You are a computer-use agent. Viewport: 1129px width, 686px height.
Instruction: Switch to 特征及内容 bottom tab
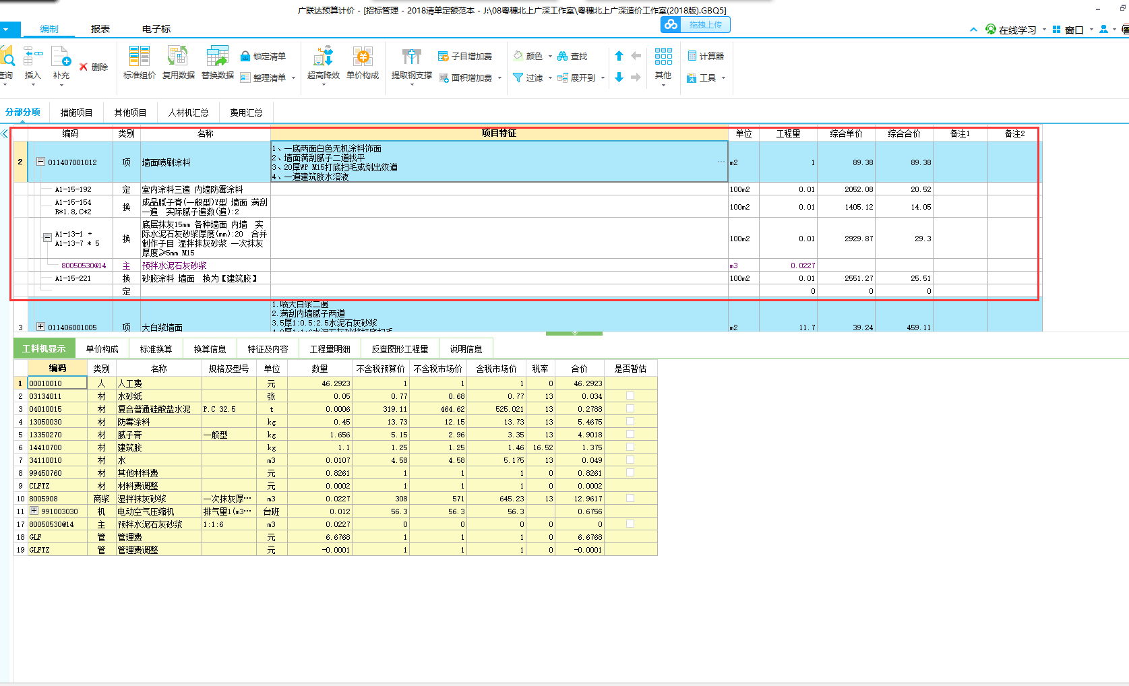pyautogui.click(x=268, y=348)
